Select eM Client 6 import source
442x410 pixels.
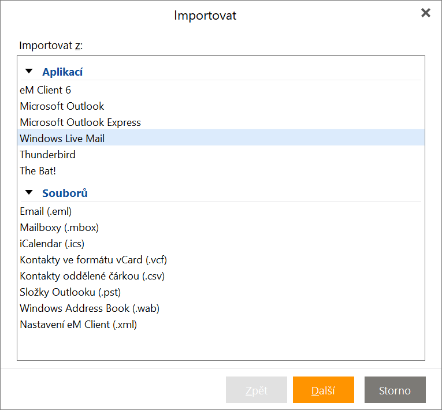[221, 90]
